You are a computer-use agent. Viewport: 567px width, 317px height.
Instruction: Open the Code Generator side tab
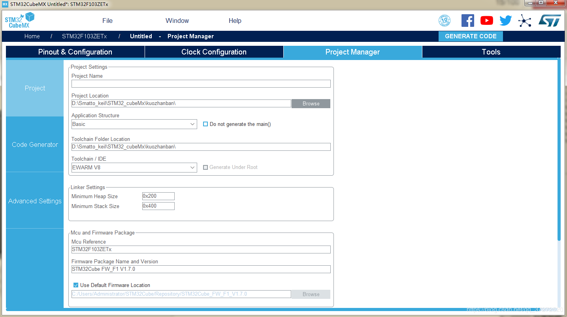[x=35, y=144]
